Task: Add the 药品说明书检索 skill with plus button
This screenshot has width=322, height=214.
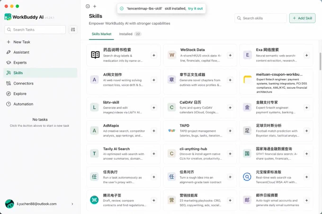Action: tap(154, 55)
